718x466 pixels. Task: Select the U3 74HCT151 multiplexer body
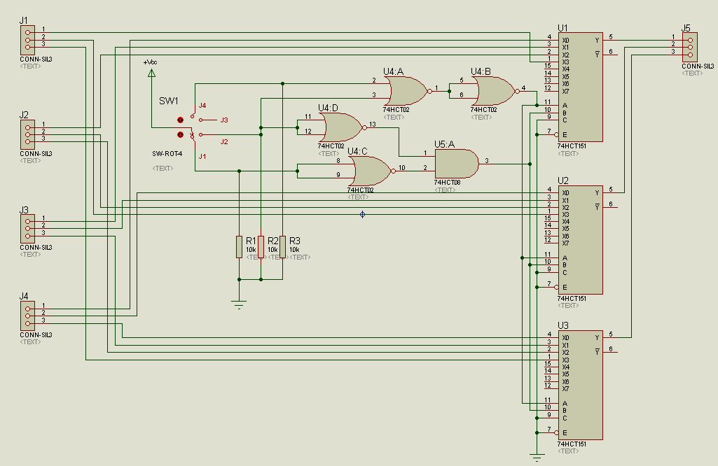pos(580,385)
